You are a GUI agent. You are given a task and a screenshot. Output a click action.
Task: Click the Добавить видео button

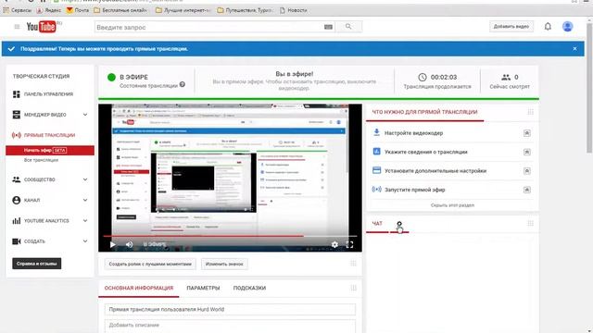[x=511, y=27]
